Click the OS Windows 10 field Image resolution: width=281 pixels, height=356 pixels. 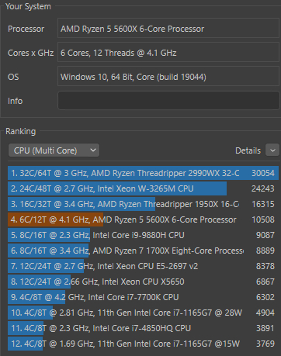[x=168, y=77]
